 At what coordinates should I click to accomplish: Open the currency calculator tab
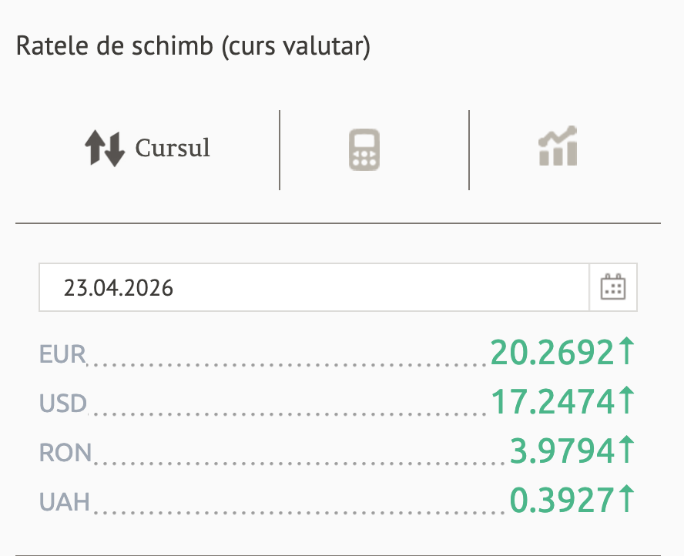click(x=364, y=149)
